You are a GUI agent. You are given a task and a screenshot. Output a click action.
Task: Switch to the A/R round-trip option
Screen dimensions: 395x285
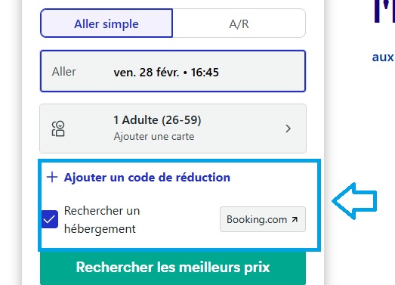point(239,23)
